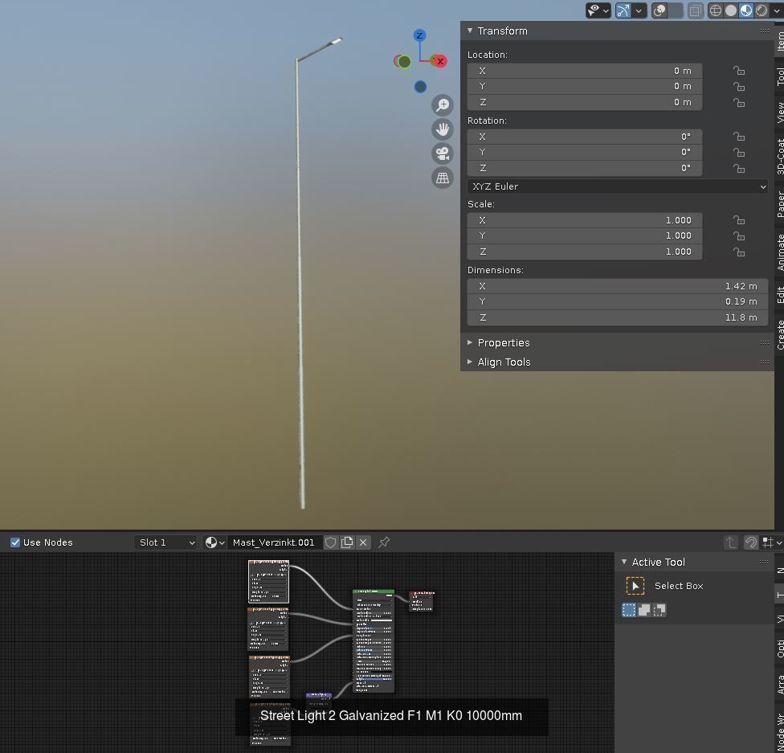Viewport: 784px width, 753px height.
Task: Click the green Y axis gizmo handle
Action: coord(405,62)
